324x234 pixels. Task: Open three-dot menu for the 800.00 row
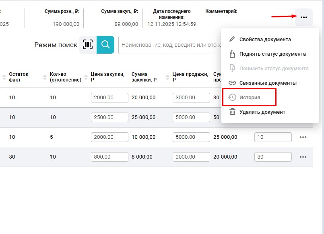[x=303, y=157]
